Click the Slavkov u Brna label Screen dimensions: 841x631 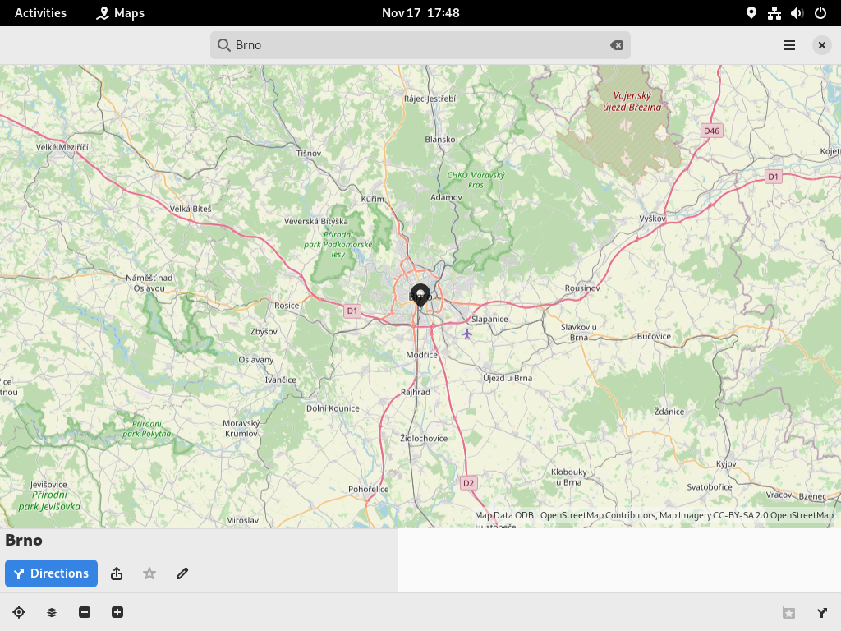[x=579, y=332]
